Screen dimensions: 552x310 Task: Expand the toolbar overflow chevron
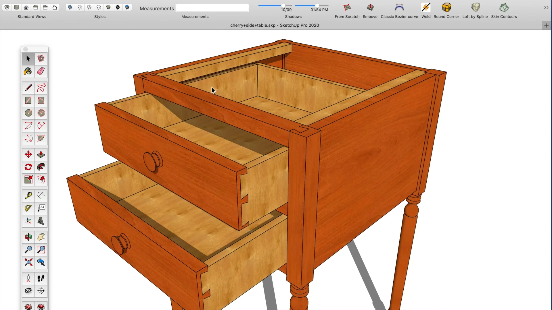click(546, 7)
